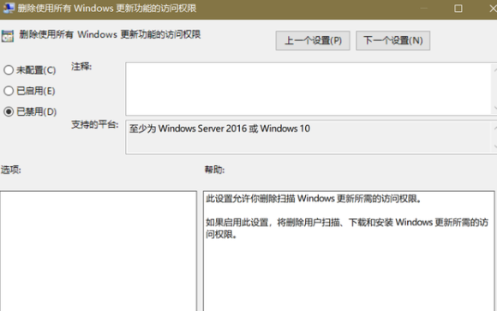The image size is (497, 311).
Task: Click help paragraph beginning 如果启用此设置
Action: (x=347, y=228)
